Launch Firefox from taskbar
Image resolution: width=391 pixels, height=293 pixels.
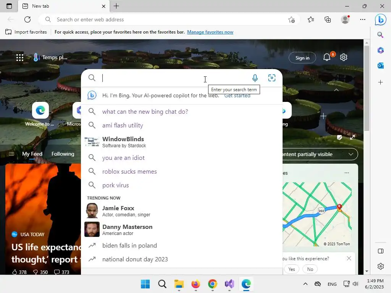pyautogui.click(x=195, y=284)
